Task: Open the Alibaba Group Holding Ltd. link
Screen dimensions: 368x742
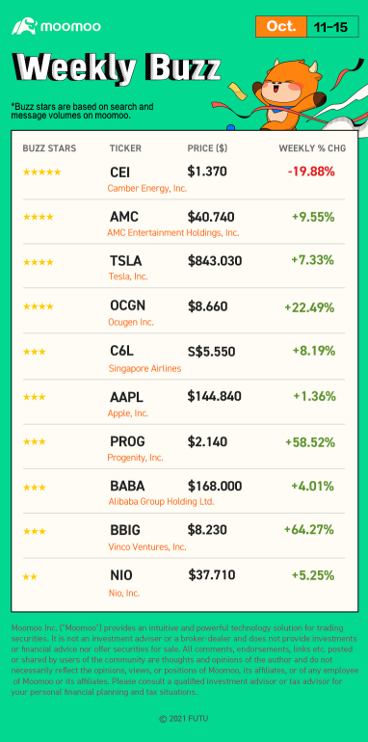Action: (161, 501)
